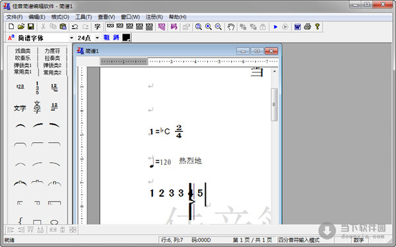Toggle italic with the 斜 button
This screenshot has width=396, height=247.
116,38
